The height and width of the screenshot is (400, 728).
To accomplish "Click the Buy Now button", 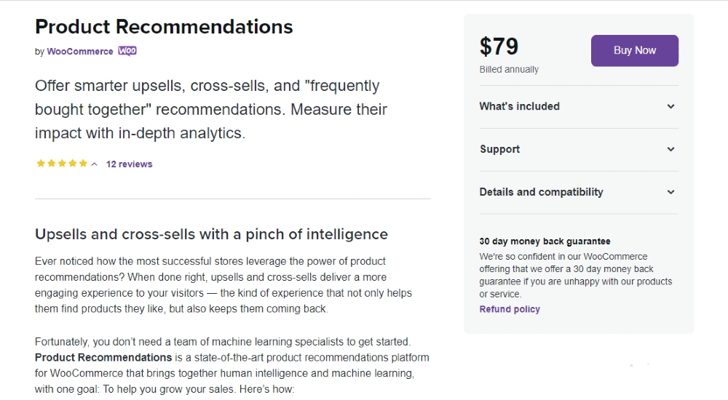I will point(634,51).
